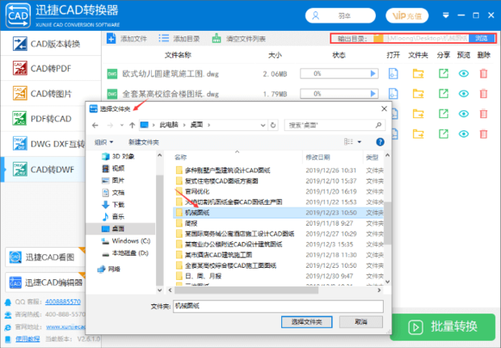This screenshot has height=348, width=501.
Task: Open the view options dropdown arrow
Action: [359, 142]
